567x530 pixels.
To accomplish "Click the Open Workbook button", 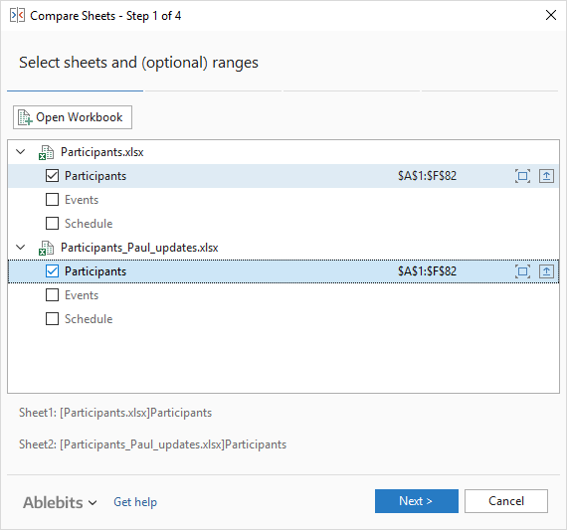I will point(73,117).
